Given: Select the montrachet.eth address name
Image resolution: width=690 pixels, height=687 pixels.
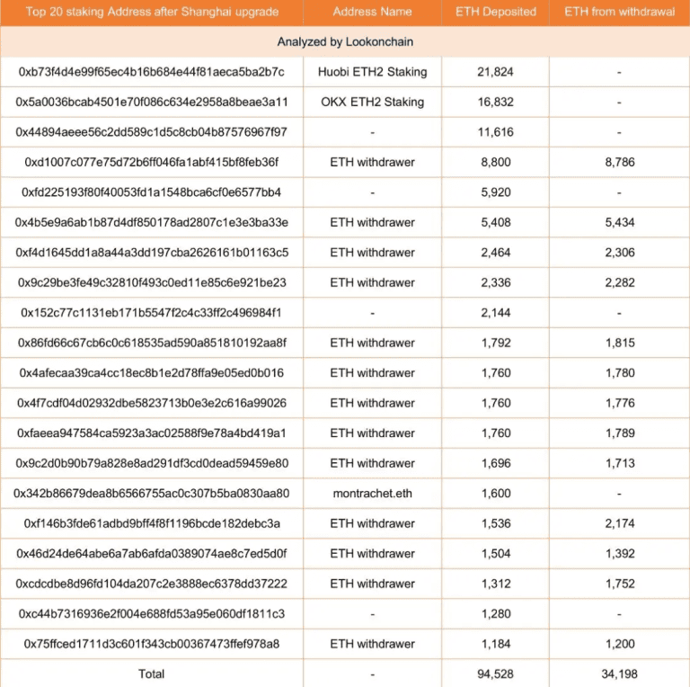Looking at the screenshot, I should pyautogui.click(x=372, y=494).
